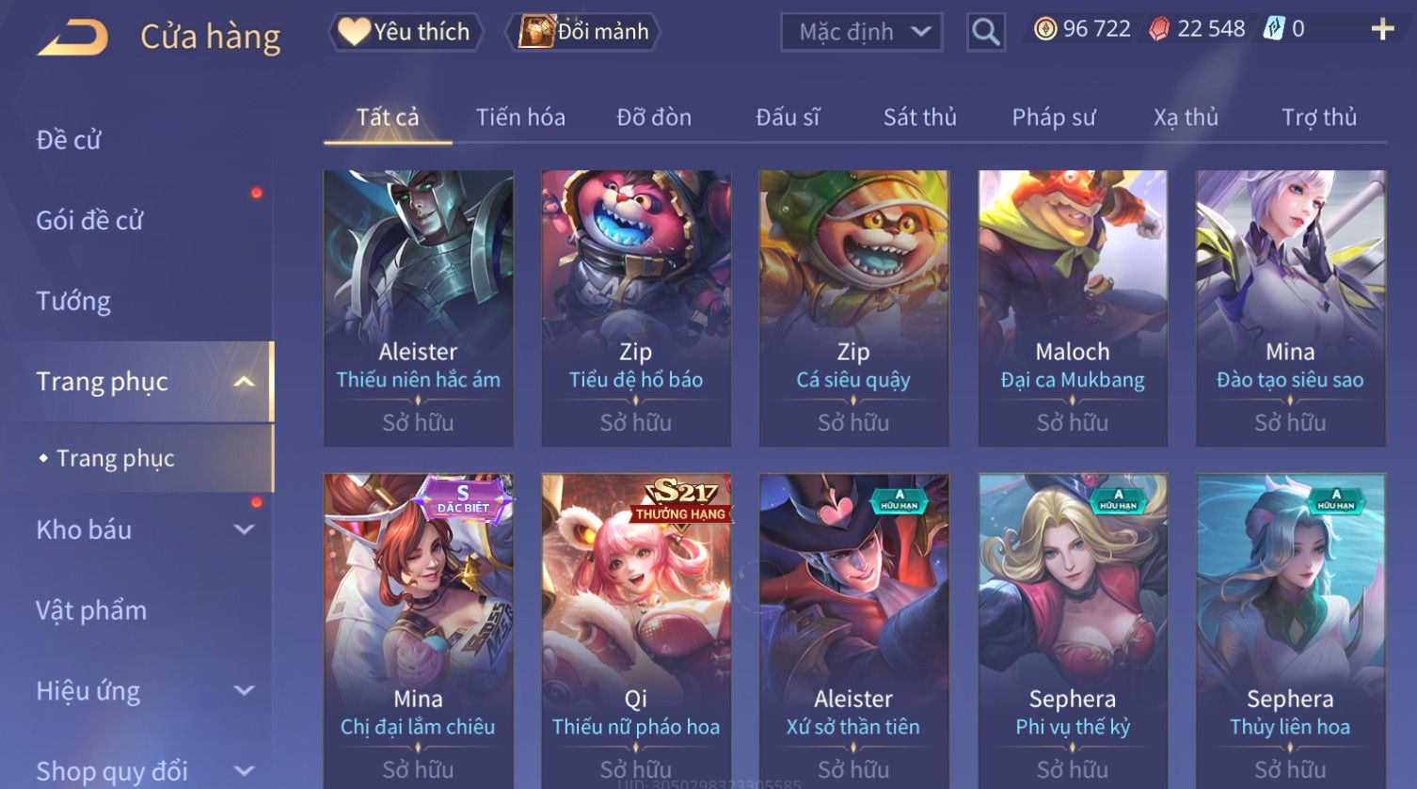
Task: Expand the Hiệu ứng sidebar section
Action: click(x=244, y=691)
